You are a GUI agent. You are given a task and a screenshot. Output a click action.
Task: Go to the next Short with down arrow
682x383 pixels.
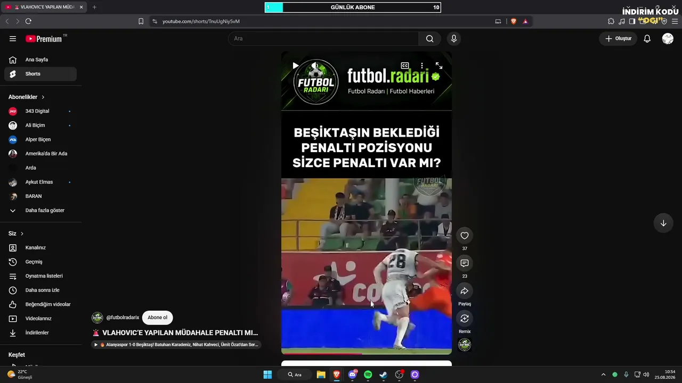(663, 223)
